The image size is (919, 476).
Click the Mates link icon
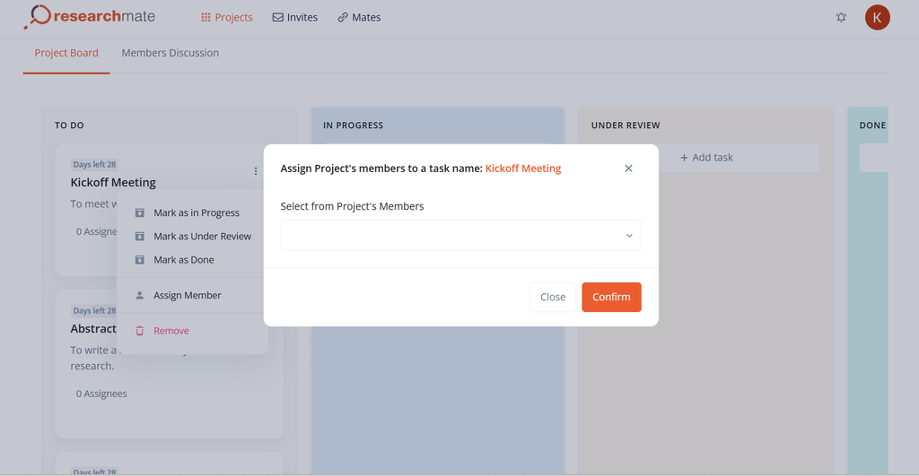[343, 18]
